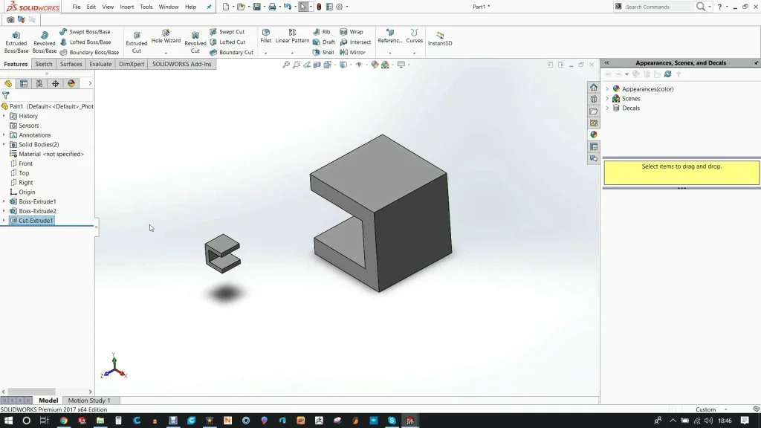Select the Rib tool
The height and width of the screenshot is (428, 761).
[321, 31]
